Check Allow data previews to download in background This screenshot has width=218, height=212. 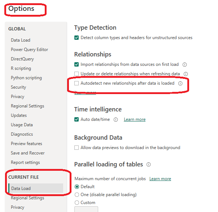click(77, 148)
